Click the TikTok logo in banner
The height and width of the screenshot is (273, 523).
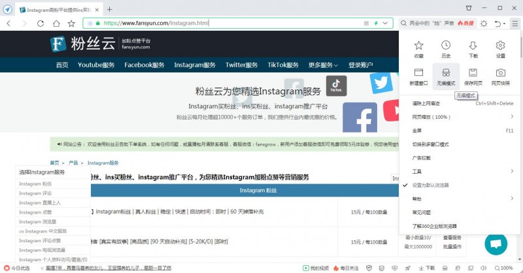[x=336, y=86]
